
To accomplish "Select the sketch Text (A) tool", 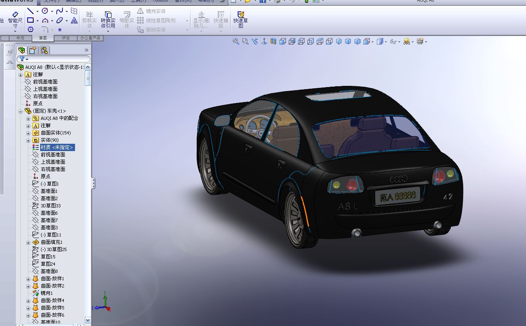I will (x=74, y=20).
